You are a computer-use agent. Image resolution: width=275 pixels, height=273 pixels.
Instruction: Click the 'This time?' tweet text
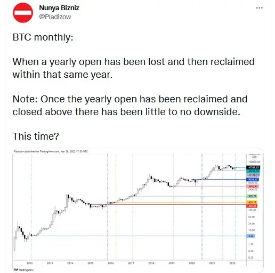pos(36,136)
